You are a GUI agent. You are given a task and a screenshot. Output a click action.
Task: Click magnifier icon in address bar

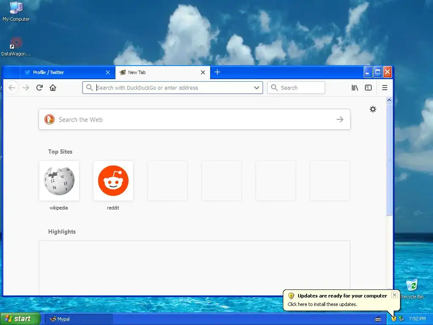pos(90,88)
